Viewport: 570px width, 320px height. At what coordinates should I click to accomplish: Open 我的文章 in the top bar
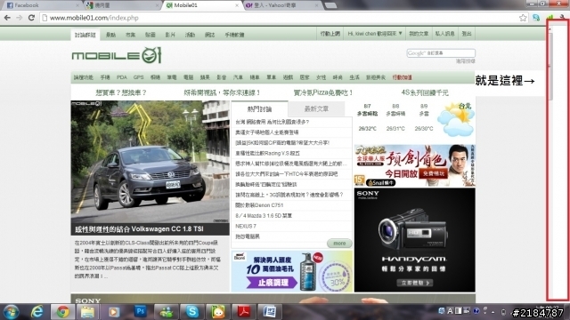tap(419, 34)
